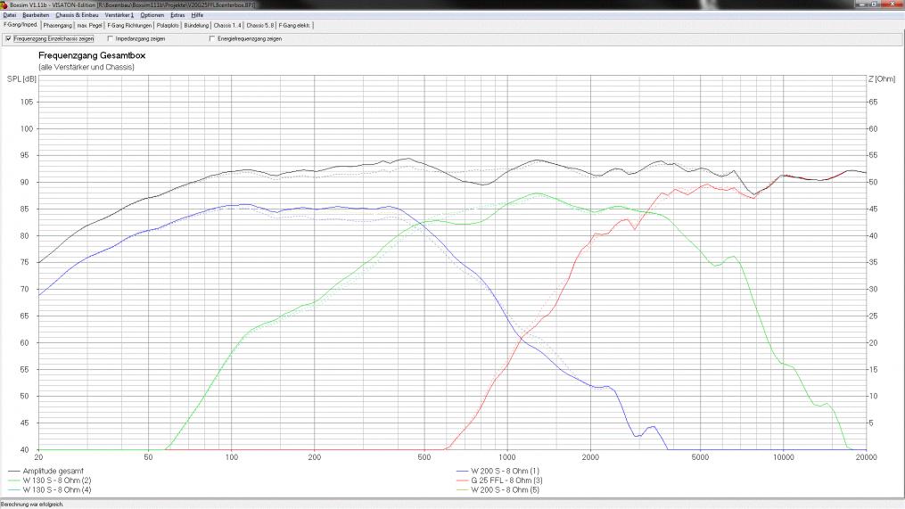Viewport: 905px width, 509px height.
Task: Enable Energiefrequenzgang zeigen checkbox
Action: (x=212, y=38)
